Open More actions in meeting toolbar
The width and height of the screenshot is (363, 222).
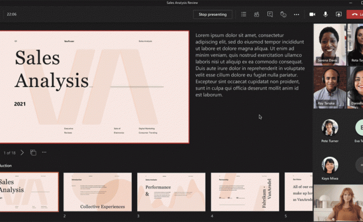pos(296,14)
